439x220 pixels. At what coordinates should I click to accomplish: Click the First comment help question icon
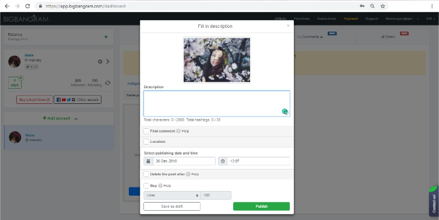(178, 131)
